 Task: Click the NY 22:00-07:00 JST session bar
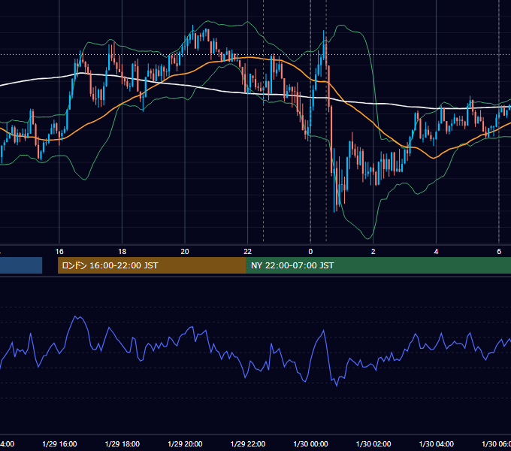point(378,265)
